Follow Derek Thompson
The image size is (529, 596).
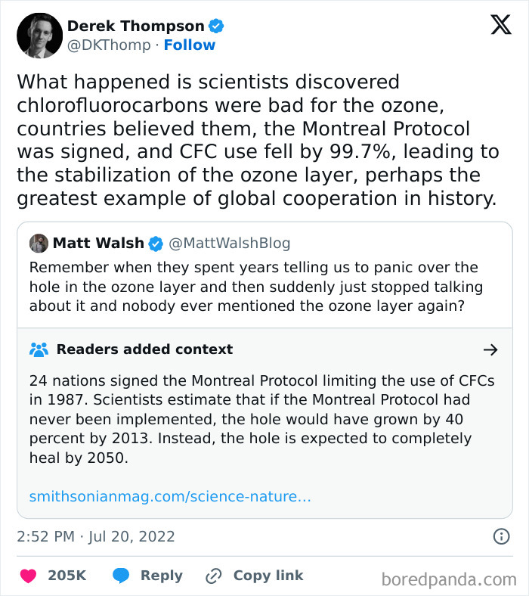click(x=190, y=45)
